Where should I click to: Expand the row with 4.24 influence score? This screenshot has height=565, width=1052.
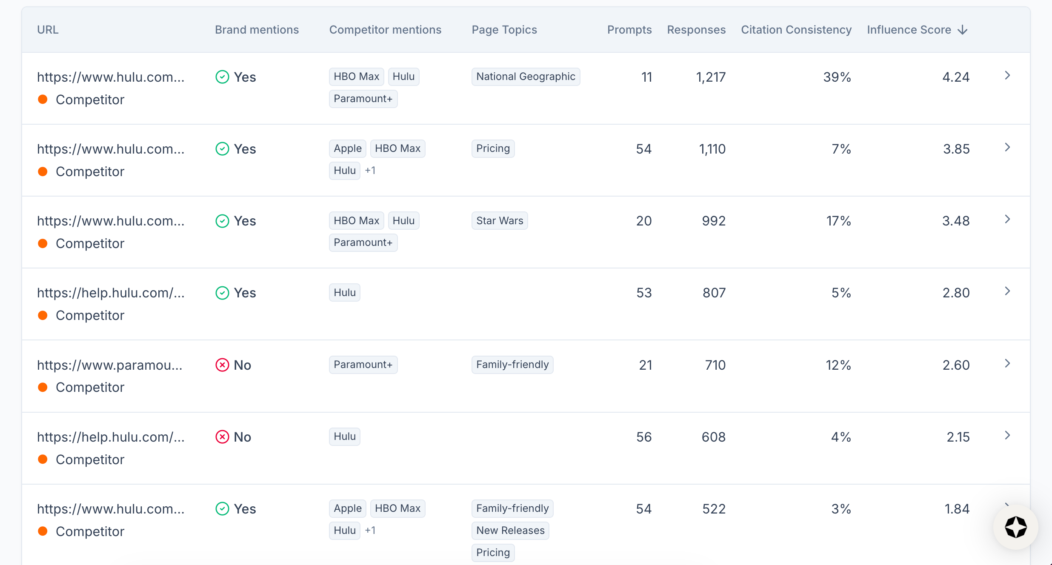pos(1007,76)
